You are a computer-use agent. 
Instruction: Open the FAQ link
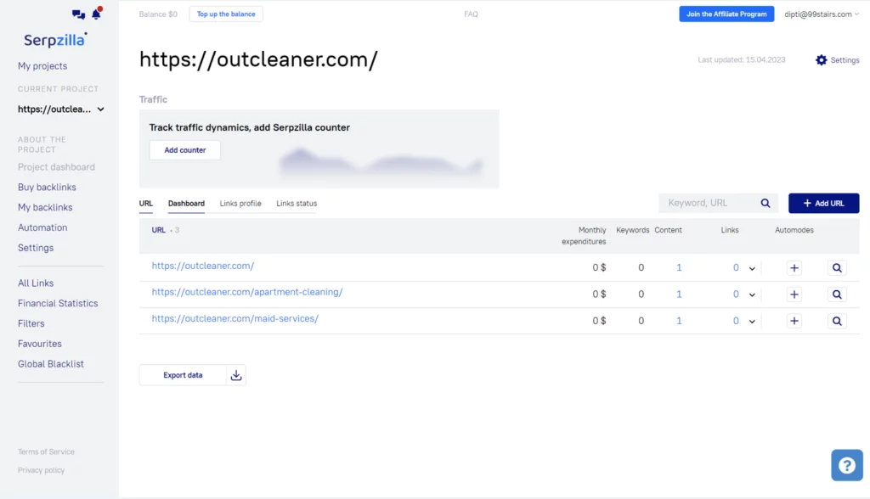[471, 14]
